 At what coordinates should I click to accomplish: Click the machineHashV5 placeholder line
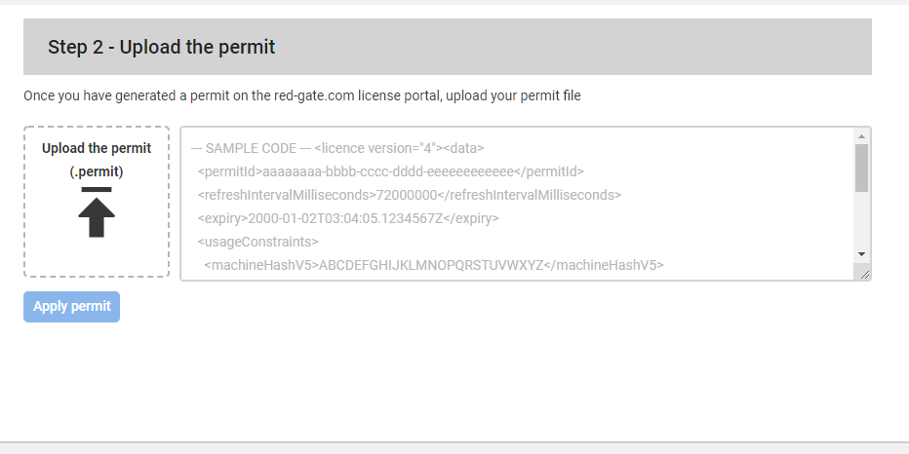(x=434, y=265)
